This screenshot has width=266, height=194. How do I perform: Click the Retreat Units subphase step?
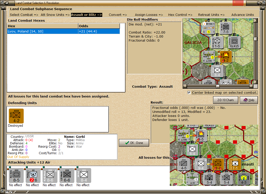click(x=211, y=15)
